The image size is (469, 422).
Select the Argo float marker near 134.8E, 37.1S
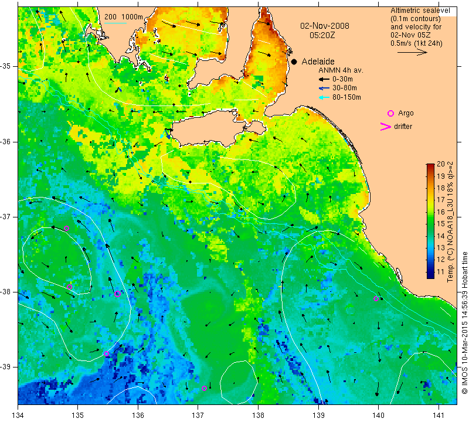(x=66, y=229)
